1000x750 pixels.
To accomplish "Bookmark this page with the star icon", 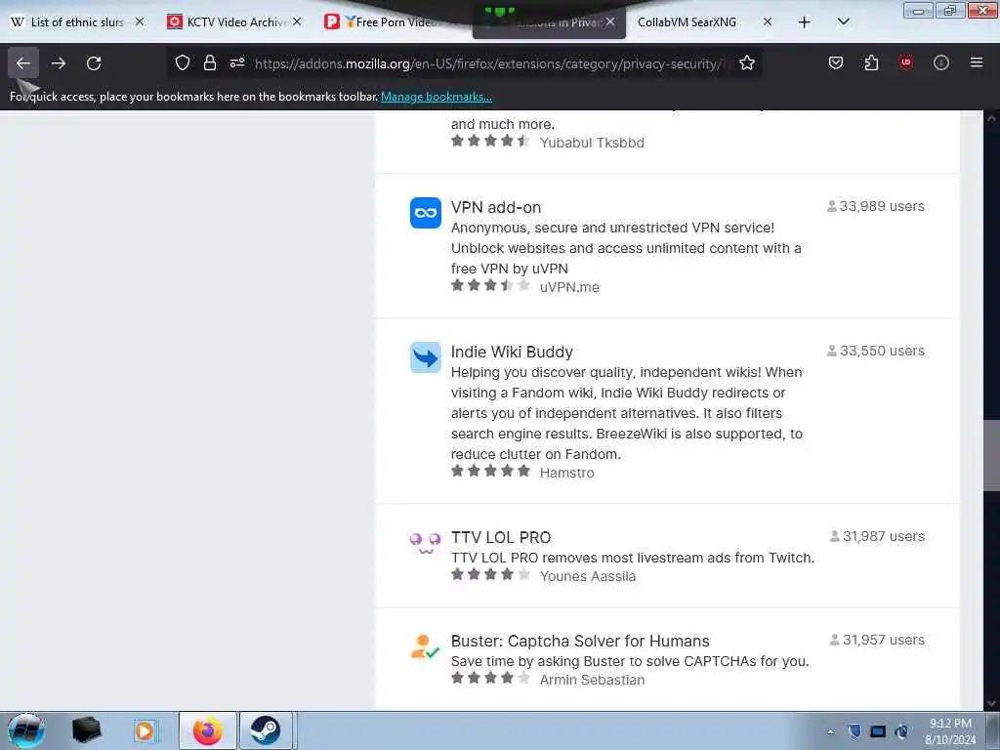I will pyautogui.click(x=747, y=63).
